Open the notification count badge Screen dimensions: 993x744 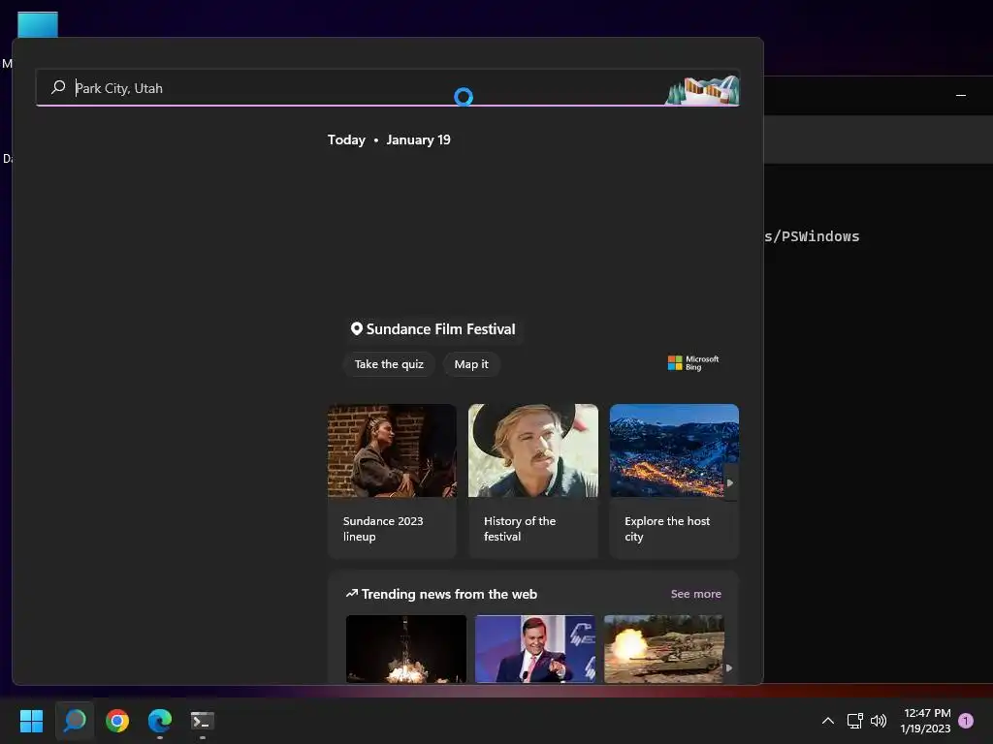coord(966,721)
